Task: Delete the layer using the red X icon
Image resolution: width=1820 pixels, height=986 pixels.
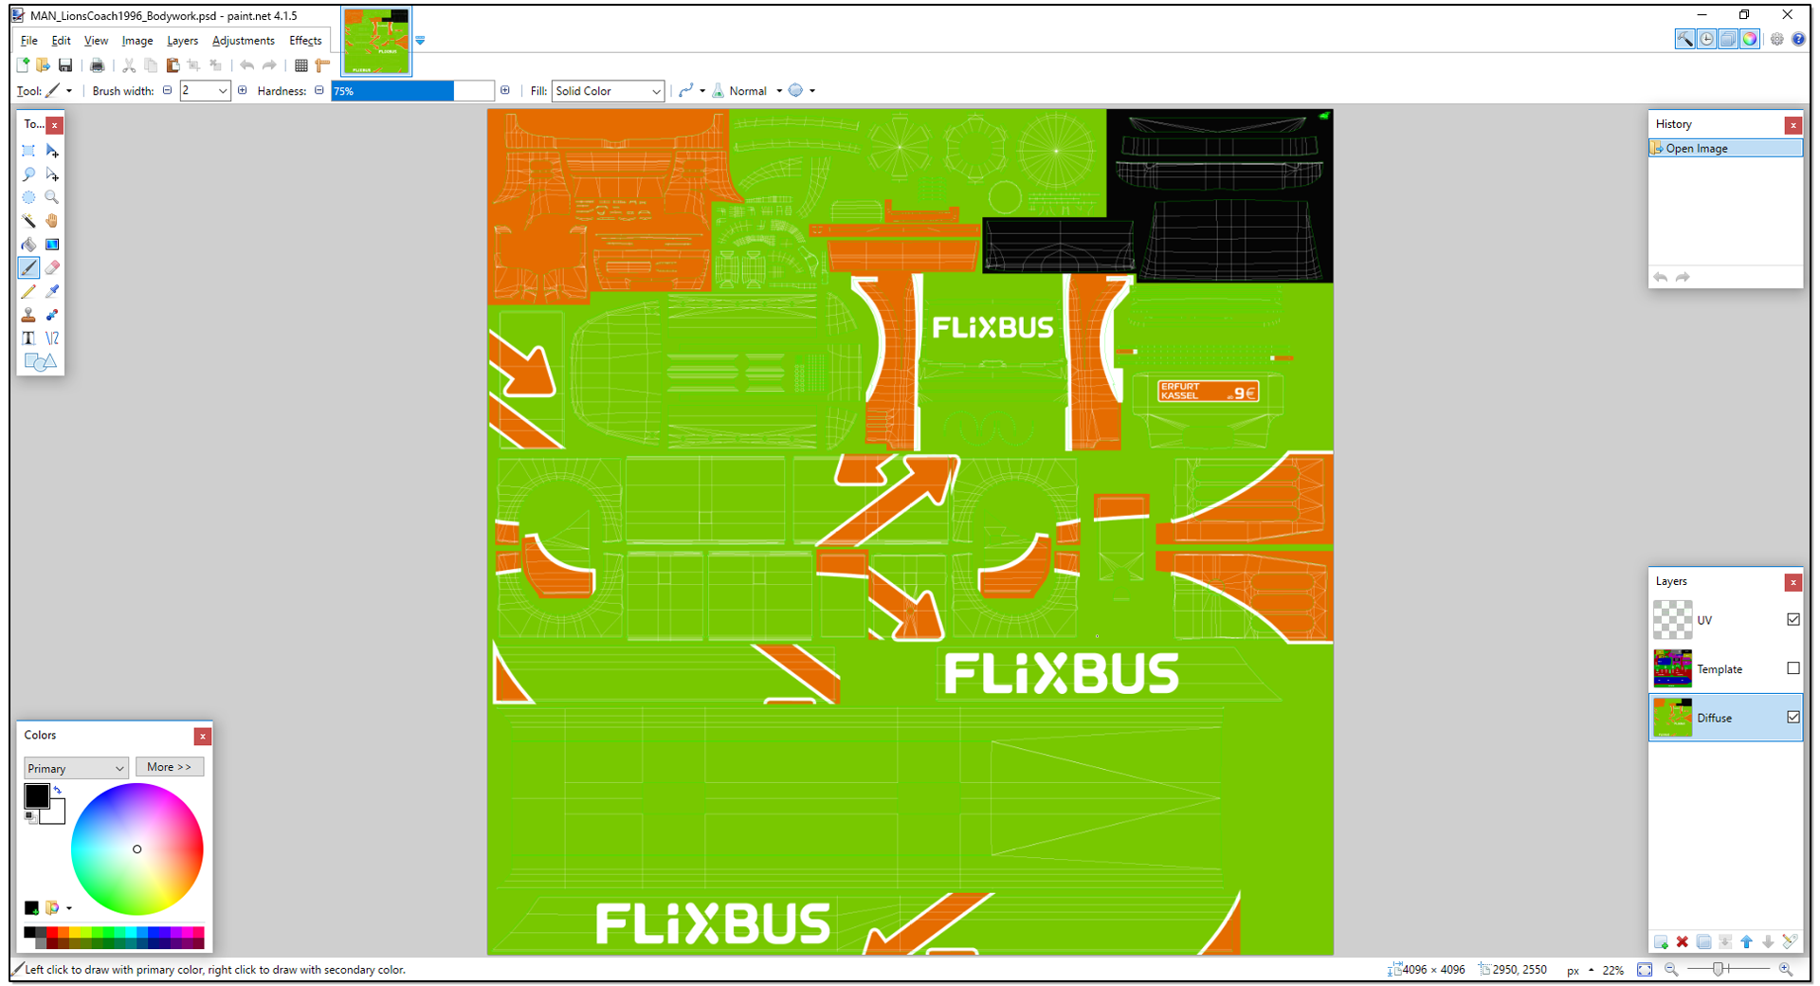Action: pos(1683,941)
